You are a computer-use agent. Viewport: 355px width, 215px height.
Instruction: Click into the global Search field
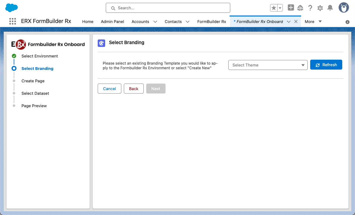coord(168,8)
